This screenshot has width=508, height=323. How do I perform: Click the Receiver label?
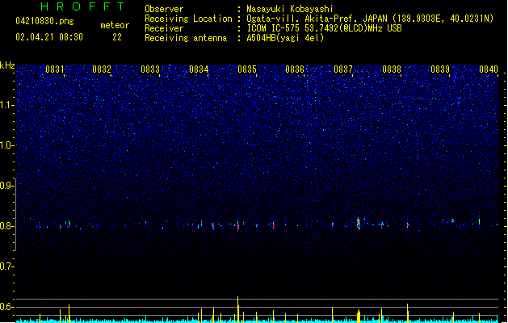[x=164, y=28]
